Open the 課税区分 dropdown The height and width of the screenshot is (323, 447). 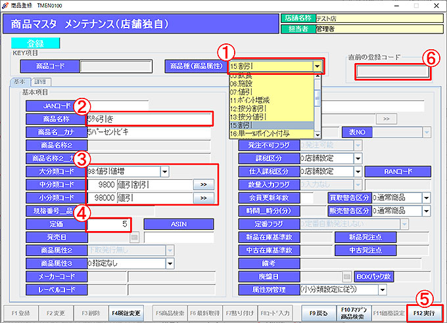(358, 158)
